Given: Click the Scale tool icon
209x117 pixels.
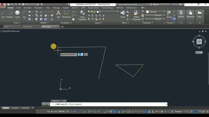Looking at the screenshot, I should pos(41,19).
